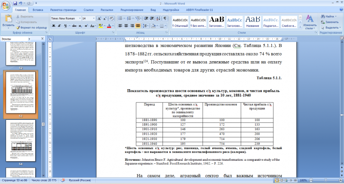Toggle italic К formatting
344x184 pixels.
pyautogui.click(x=59, y=26)
